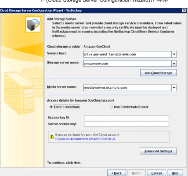
Task: Click the Add Storage Server heading
Action: [62, 19]
